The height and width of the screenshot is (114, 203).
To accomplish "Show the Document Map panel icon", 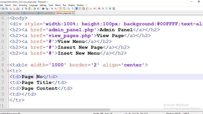I will (x=83, y=9).
